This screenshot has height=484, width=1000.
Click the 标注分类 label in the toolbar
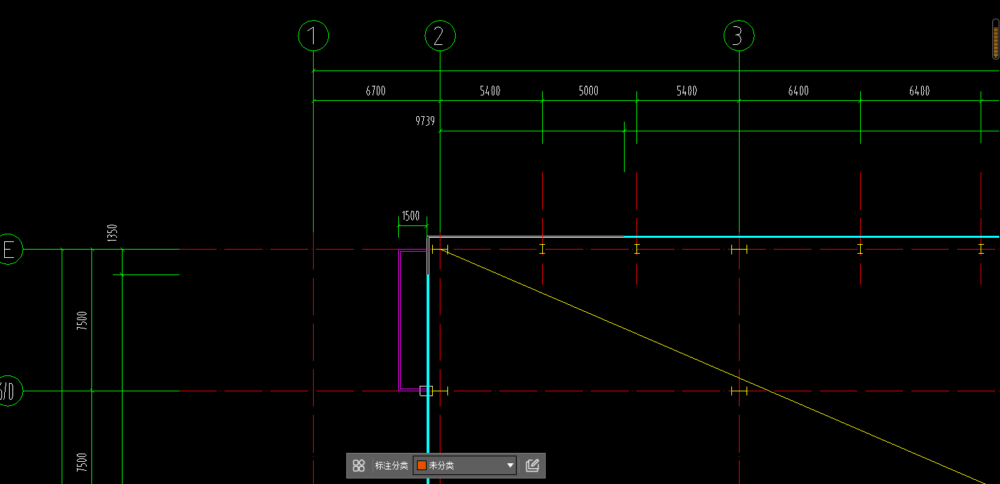click(x=392, y=465)
